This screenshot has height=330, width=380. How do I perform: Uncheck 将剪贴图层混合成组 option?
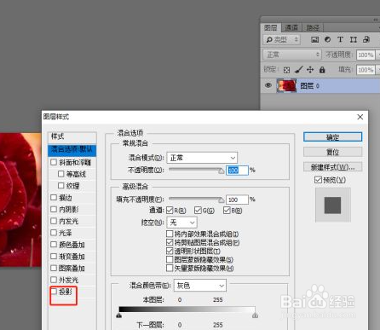point(170,242)
